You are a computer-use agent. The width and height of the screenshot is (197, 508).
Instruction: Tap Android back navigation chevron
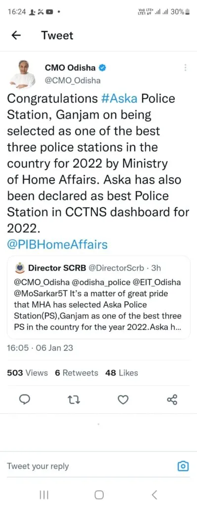pyautogui.click(x=154, y=495)
